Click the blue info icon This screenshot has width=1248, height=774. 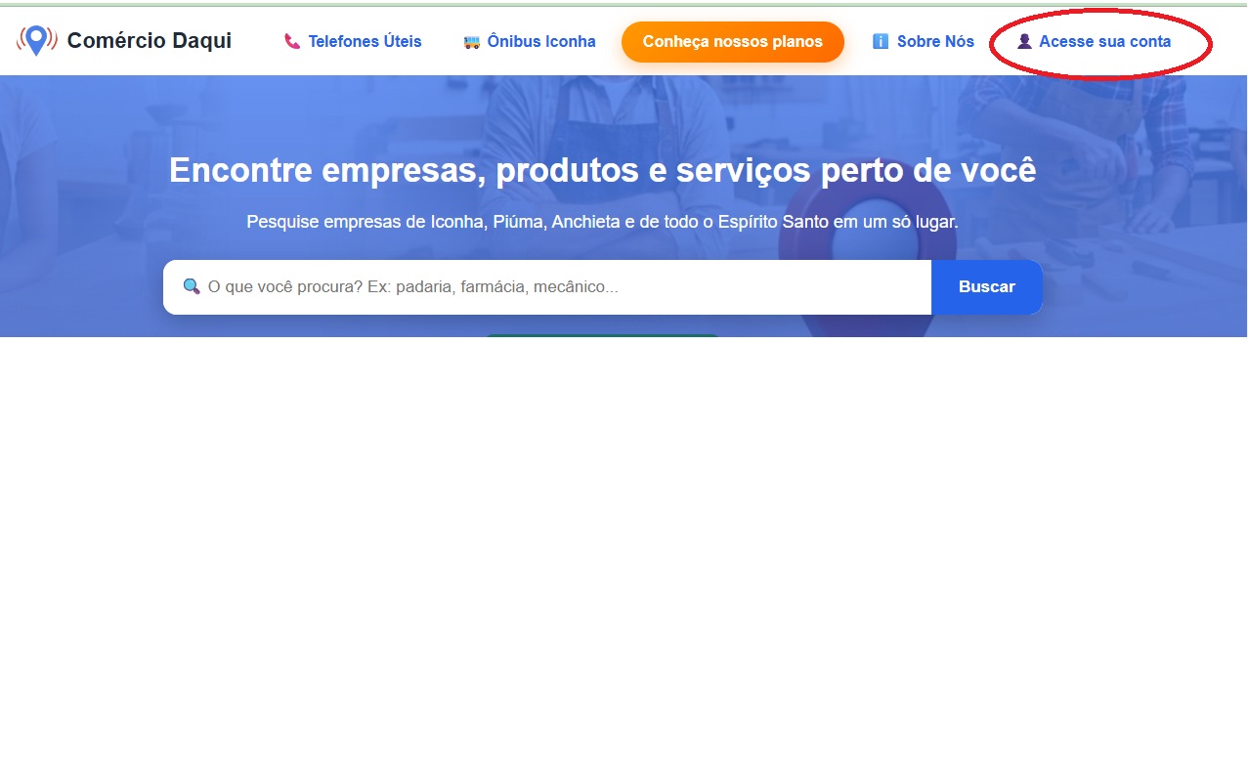[881, 42]
